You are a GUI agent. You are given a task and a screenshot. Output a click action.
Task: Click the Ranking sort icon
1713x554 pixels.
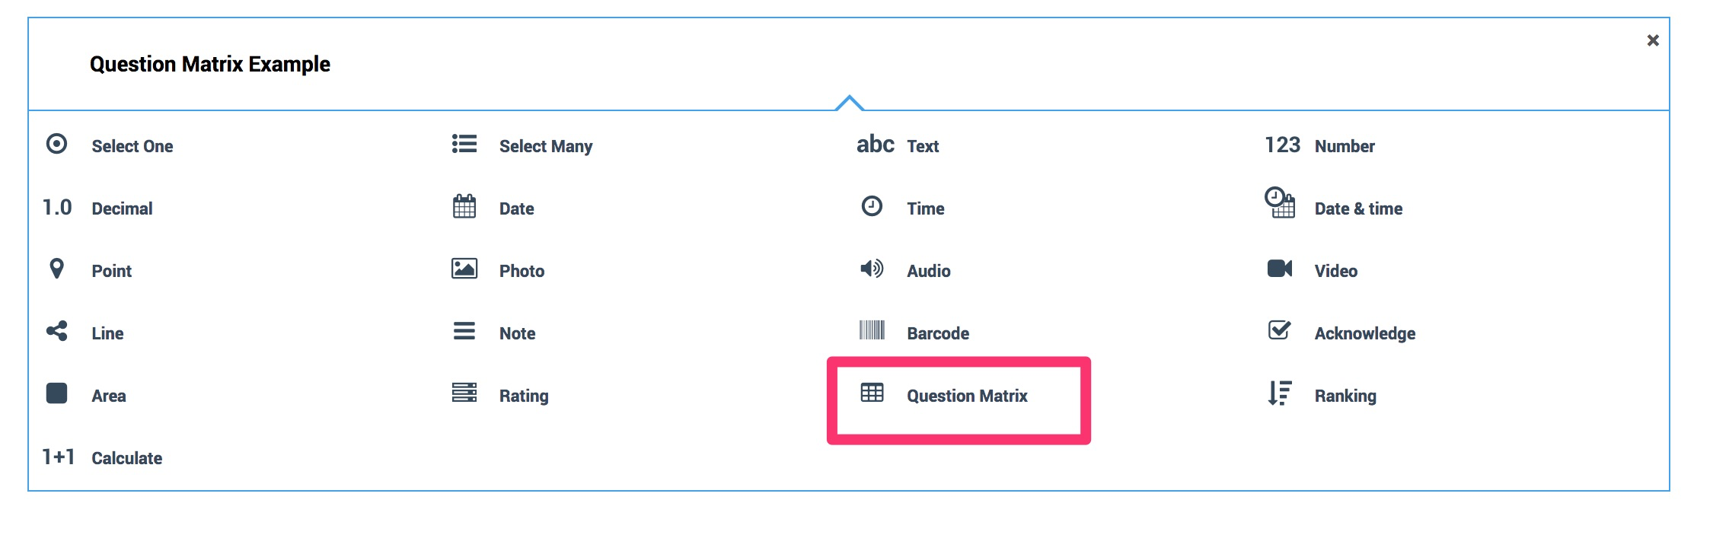[1280, 393]
